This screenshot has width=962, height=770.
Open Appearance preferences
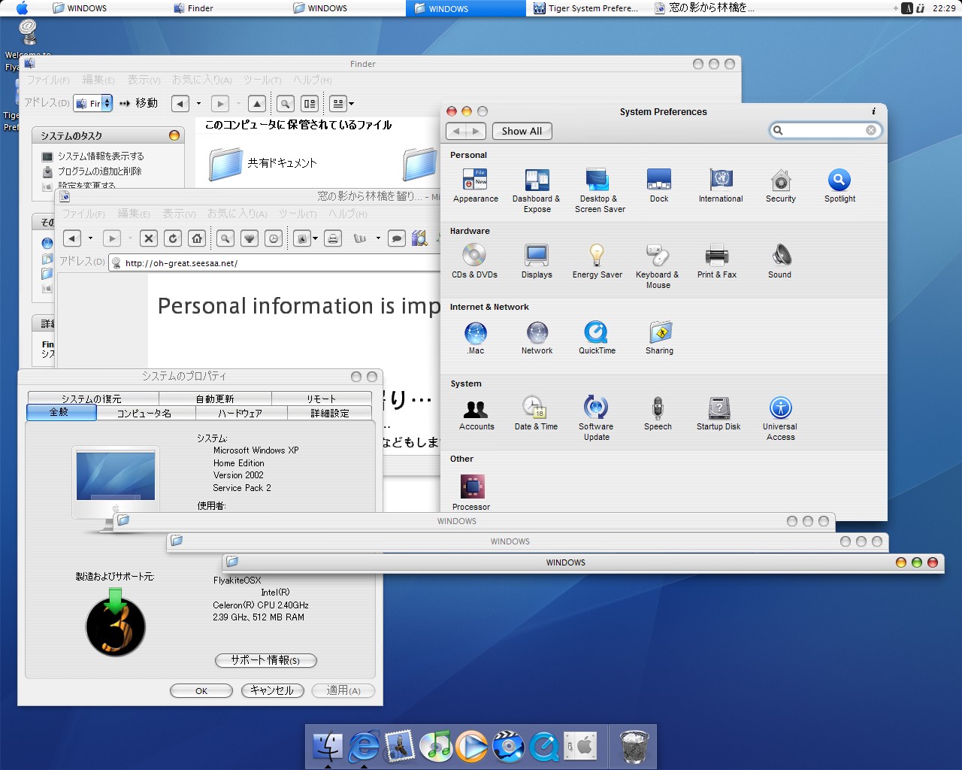(x=475, y=186)
